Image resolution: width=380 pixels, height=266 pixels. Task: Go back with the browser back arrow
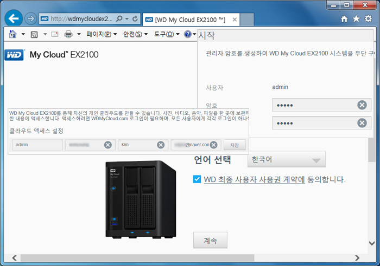tap(14, 18)
